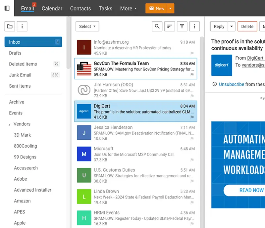Click info@azshrm.org sender avatar

(x=84, y=47)
